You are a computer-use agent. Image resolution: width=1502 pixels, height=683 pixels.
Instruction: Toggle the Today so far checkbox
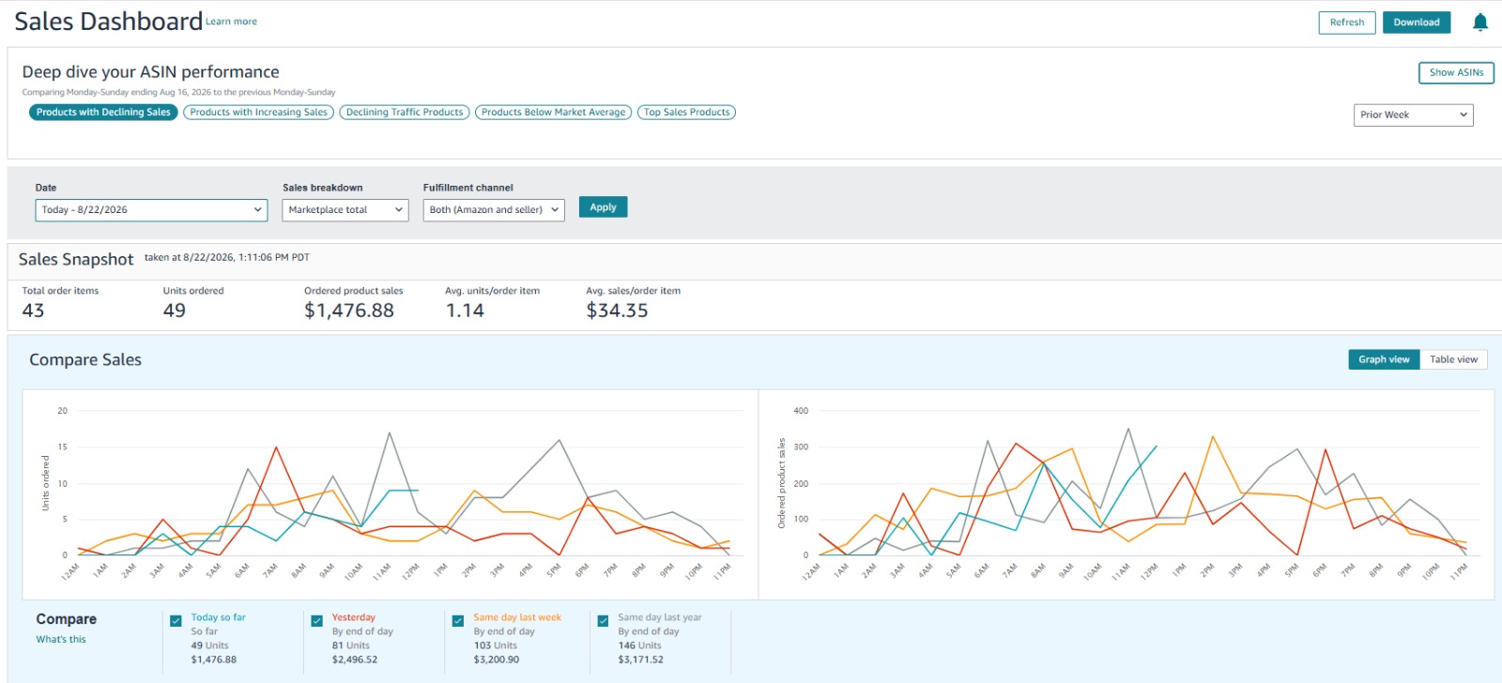point(176,620)
